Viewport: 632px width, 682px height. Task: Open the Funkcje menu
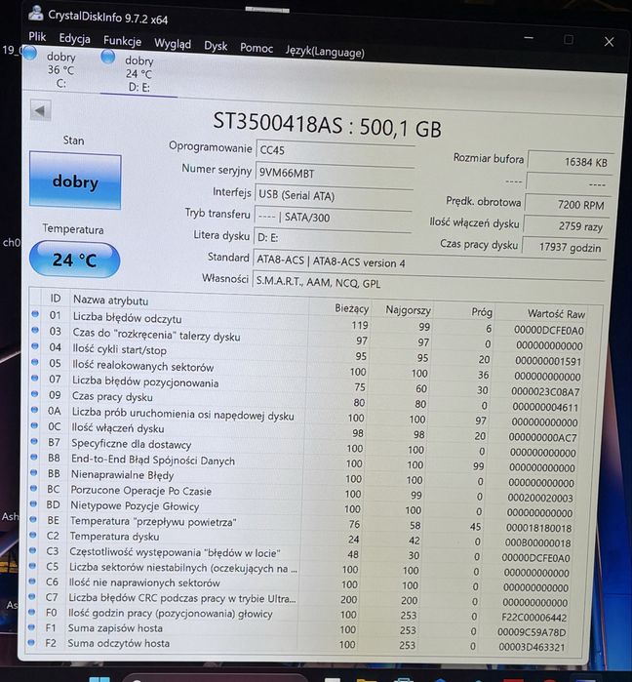click(122, 41)
